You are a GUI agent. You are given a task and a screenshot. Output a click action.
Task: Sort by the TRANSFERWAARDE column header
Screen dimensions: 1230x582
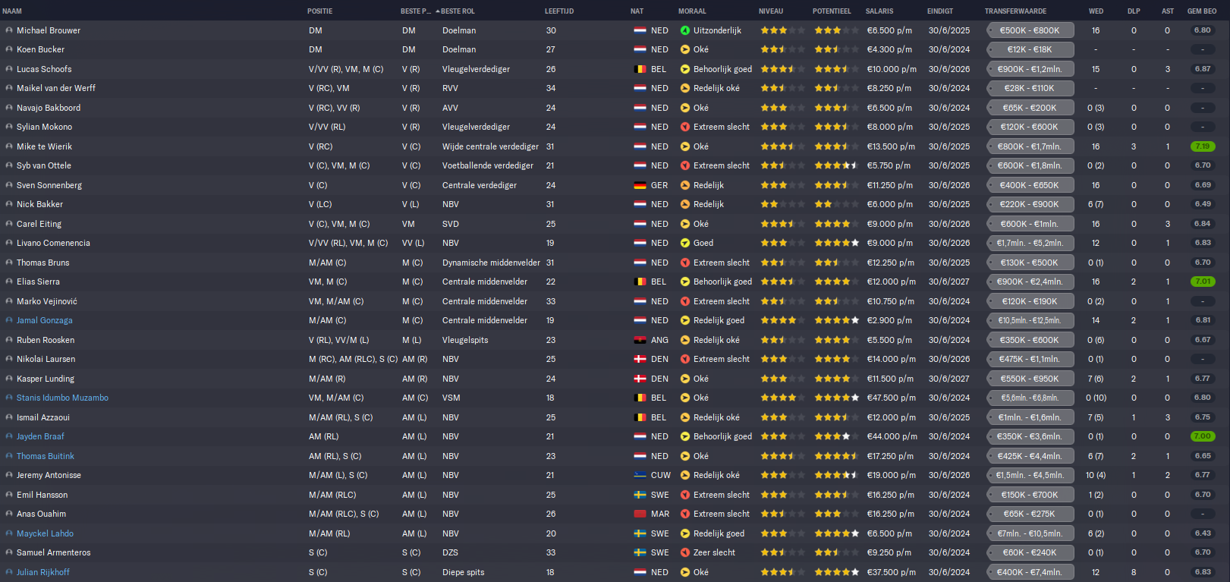coord(1015,11)
